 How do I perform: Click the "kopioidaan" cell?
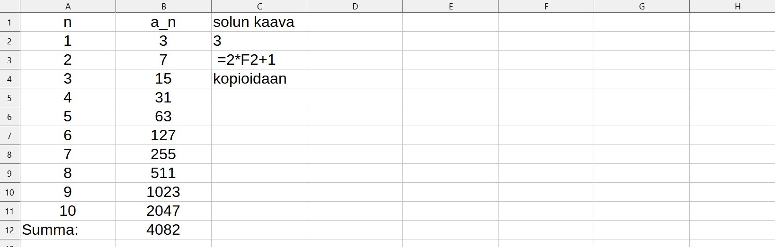click(259, 79)
